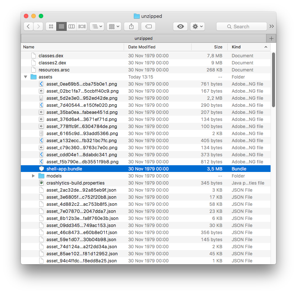Select the classes.dex file icon
Screen dimensions: 297x294
34,55
